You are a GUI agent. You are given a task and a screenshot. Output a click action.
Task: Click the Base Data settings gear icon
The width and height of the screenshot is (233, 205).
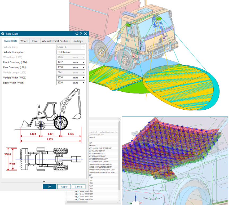(x=3, y=34)
